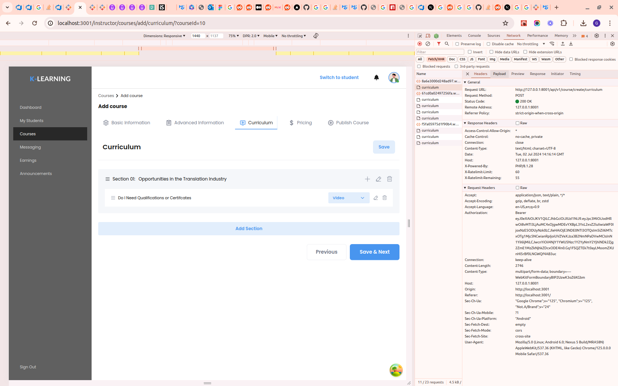The image size is (618, 386).
Task: Check the Invert filter checkbox
Action: point(470,52)
